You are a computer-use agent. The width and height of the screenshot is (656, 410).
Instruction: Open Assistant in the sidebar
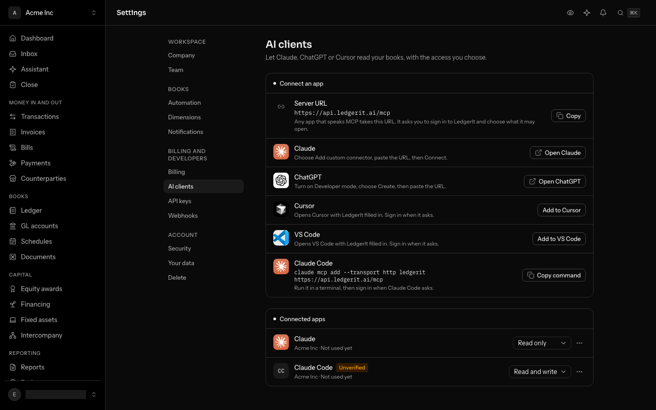click(52, 69)
